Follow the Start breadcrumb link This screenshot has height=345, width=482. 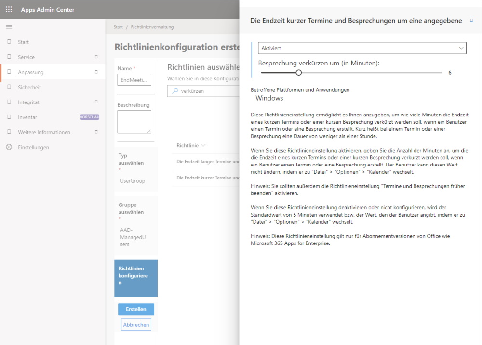[x=118, y=27]
